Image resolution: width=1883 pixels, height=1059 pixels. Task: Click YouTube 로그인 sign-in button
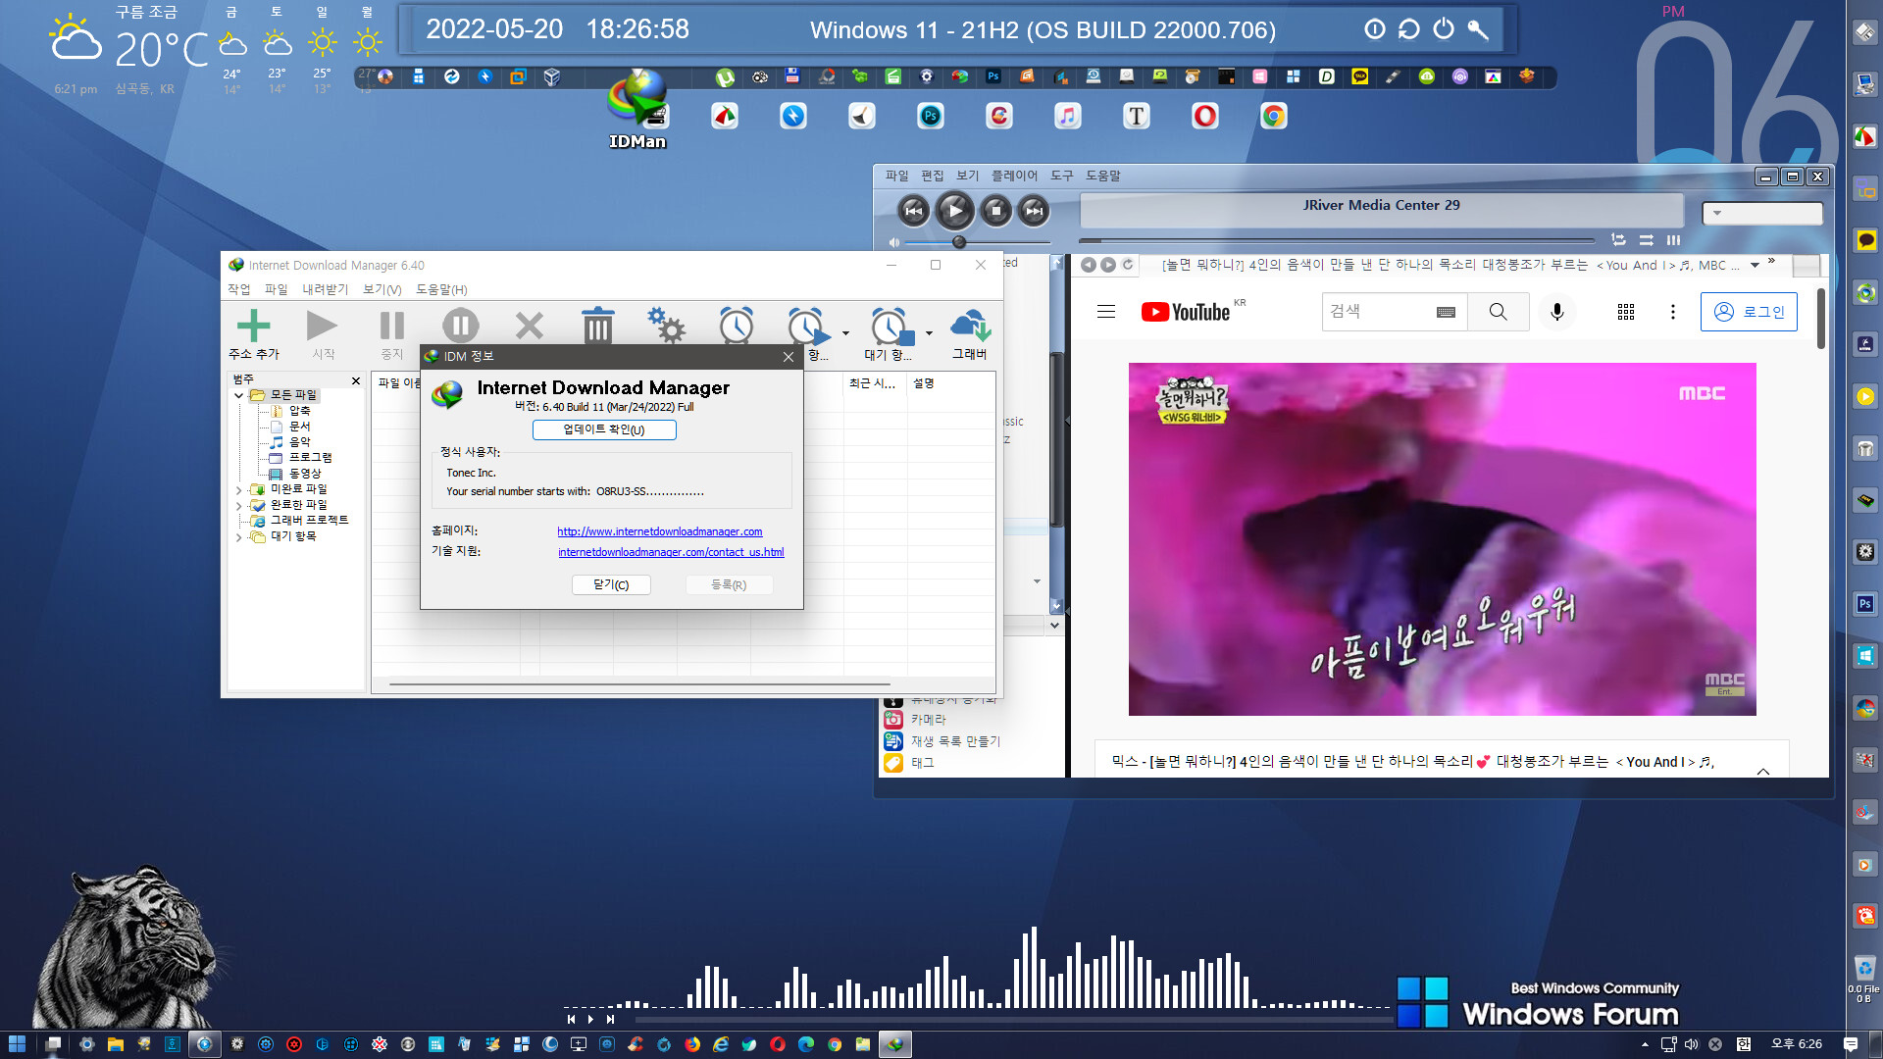1749,312
